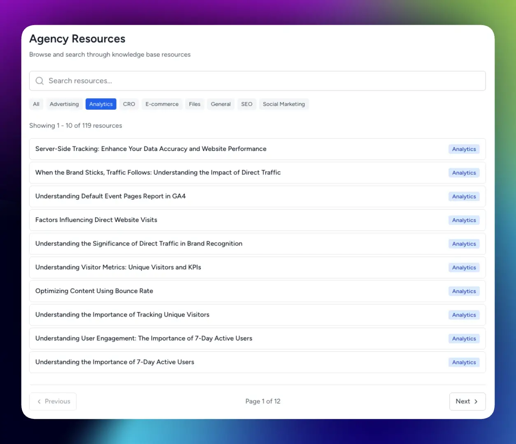Click the Analytics badge on Understanding Default Event Pages Report

464,196
